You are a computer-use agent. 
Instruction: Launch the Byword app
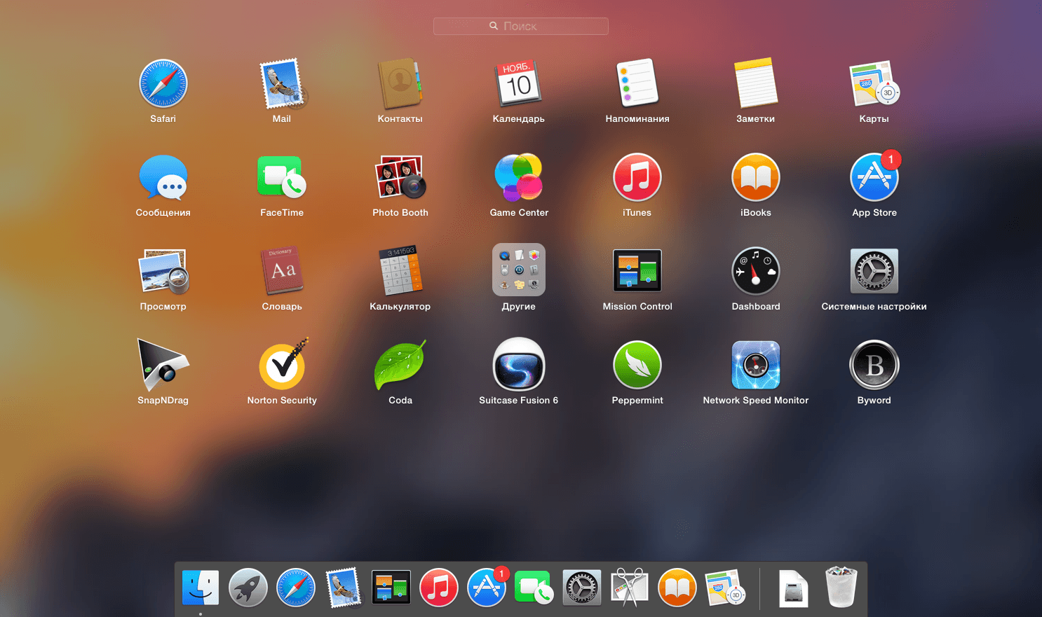tap(874, 365)
